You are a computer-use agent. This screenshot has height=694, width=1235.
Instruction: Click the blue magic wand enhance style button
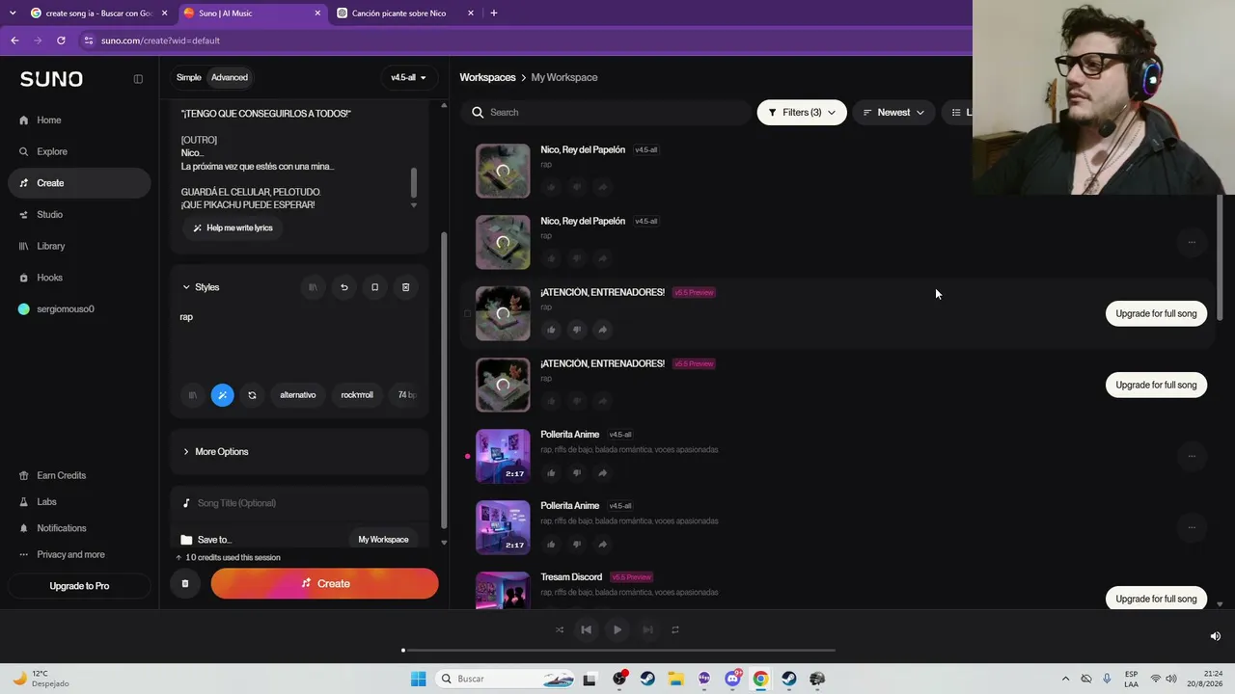[222, 395]
